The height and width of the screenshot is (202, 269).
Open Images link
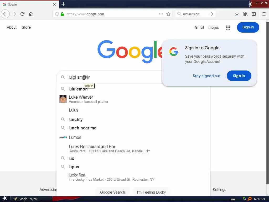213,27
